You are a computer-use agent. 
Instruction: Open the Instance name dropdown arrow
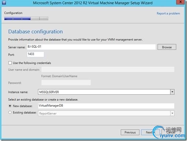(x=172, y=92)
